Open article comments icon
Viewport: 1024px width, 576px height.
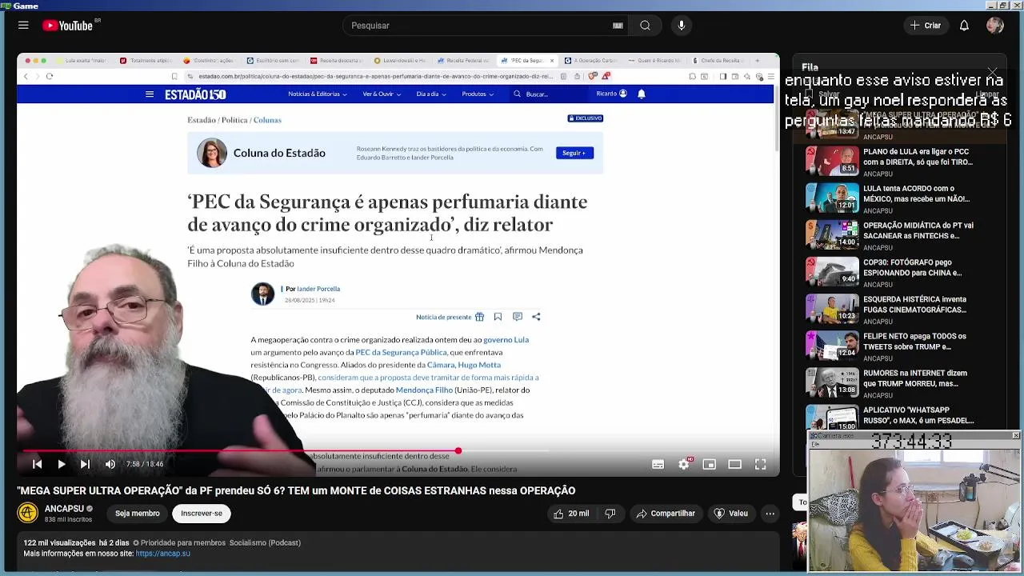517,317
